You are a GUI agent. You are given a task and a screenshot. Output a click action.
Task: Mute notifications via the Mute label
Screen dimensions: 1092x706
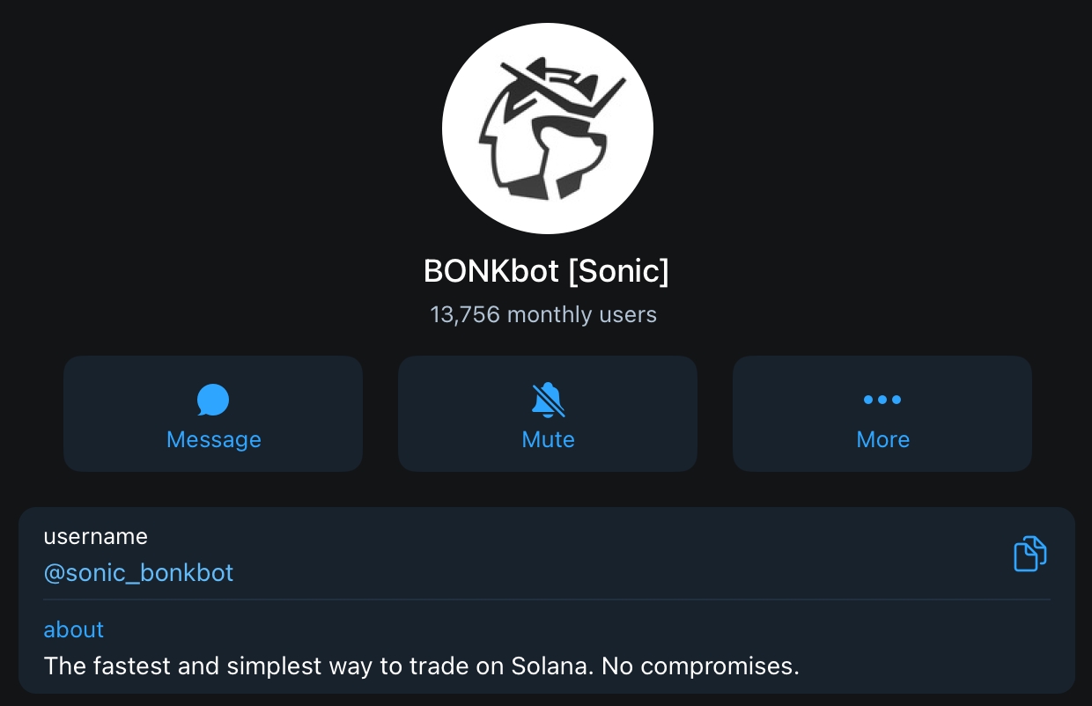[548, 439]
